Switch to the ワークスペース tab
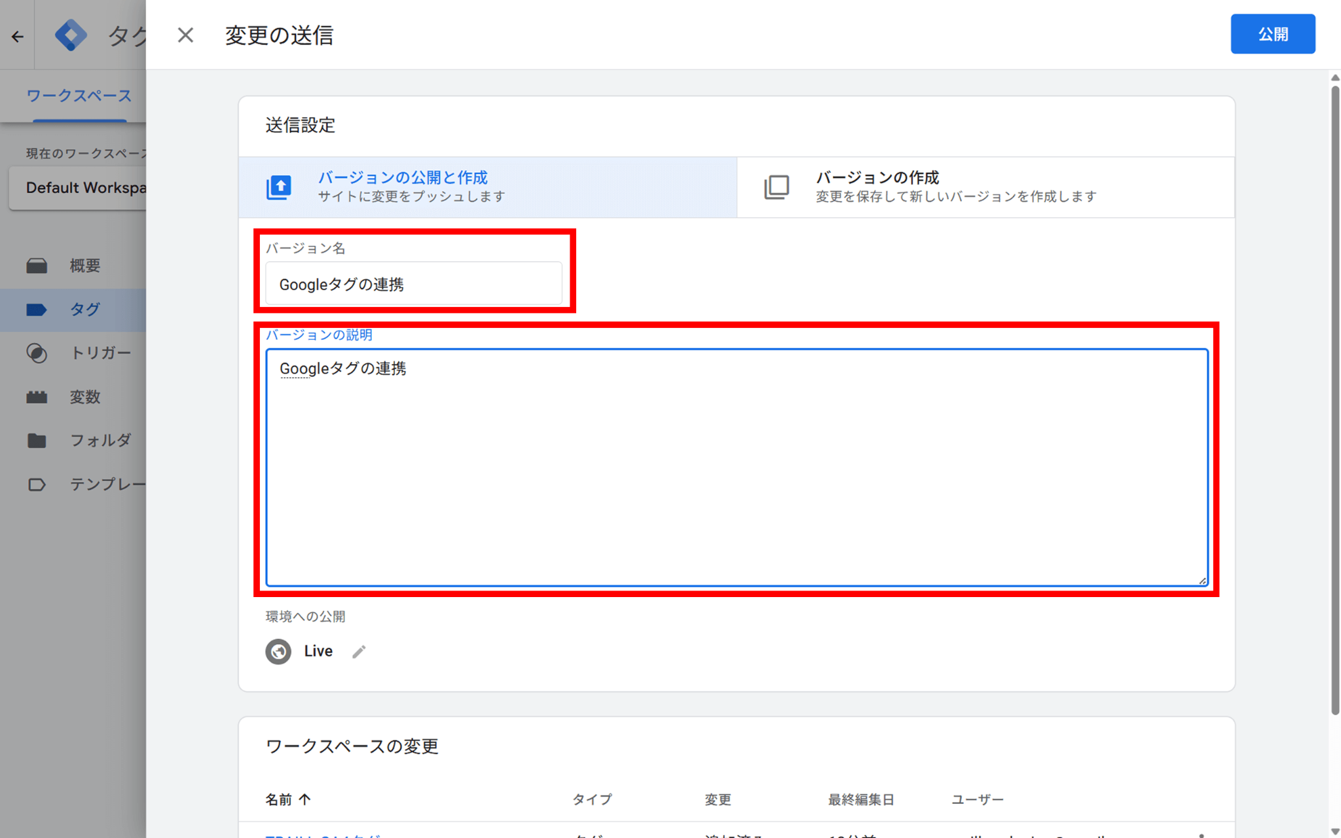The height and width of the screenshot is (838, 1341). tap(78, 96)
